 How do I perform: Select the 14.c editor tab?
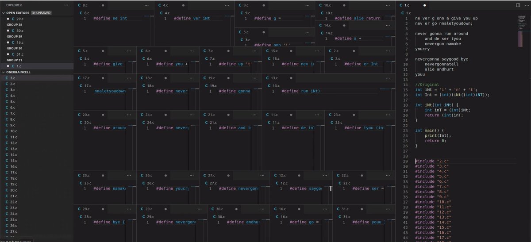point(332,25)
